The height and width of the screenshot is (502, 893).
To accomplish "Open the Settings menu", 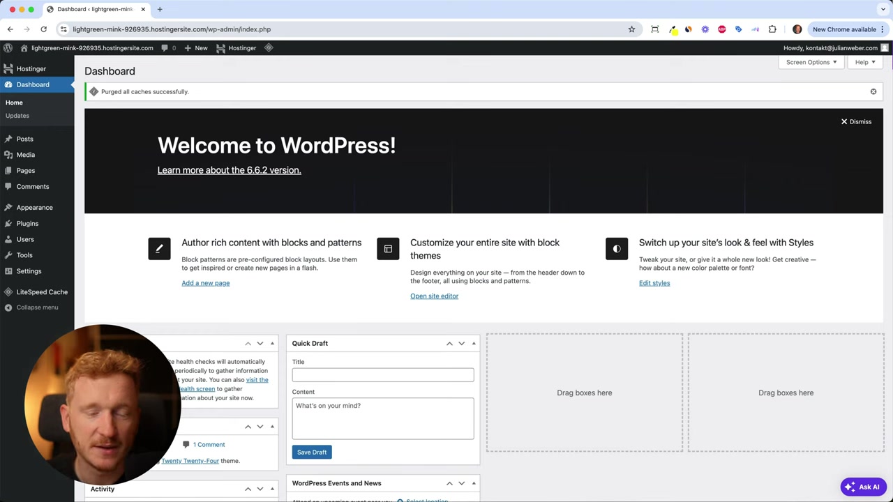I will [x=37, y=271].
